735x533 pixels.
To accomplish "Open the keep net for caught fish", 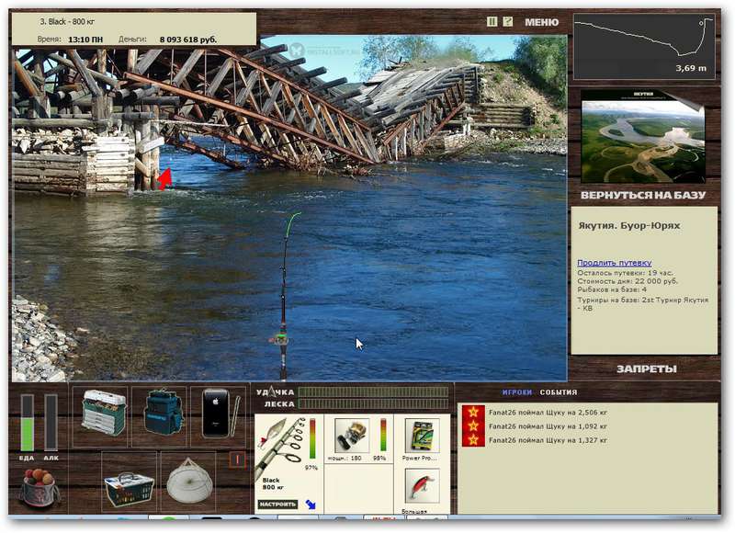I will click(188, 481).
